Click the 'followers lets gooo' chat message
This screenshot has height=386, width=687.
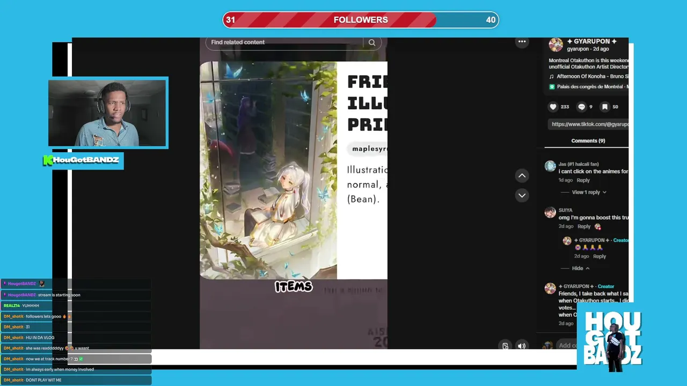pos(76,316)
